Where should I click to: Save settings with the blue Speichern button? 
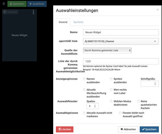(149, 129)
